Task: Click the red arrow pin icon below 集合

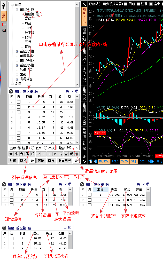Action: pyautogui.click(x=4, y=25)
